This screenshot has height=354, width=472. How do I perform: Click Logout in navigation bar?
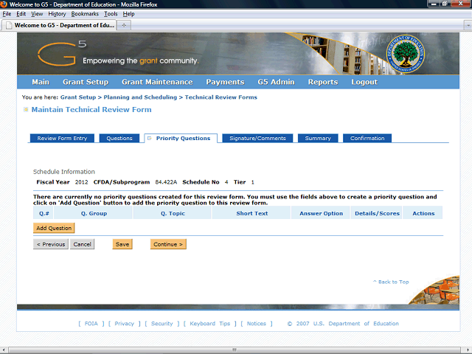click(364, 82)
